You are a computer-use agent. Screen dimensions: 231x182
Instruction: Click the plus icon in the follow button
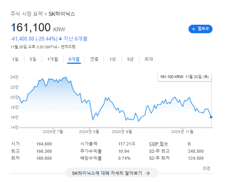coord(193,29)
